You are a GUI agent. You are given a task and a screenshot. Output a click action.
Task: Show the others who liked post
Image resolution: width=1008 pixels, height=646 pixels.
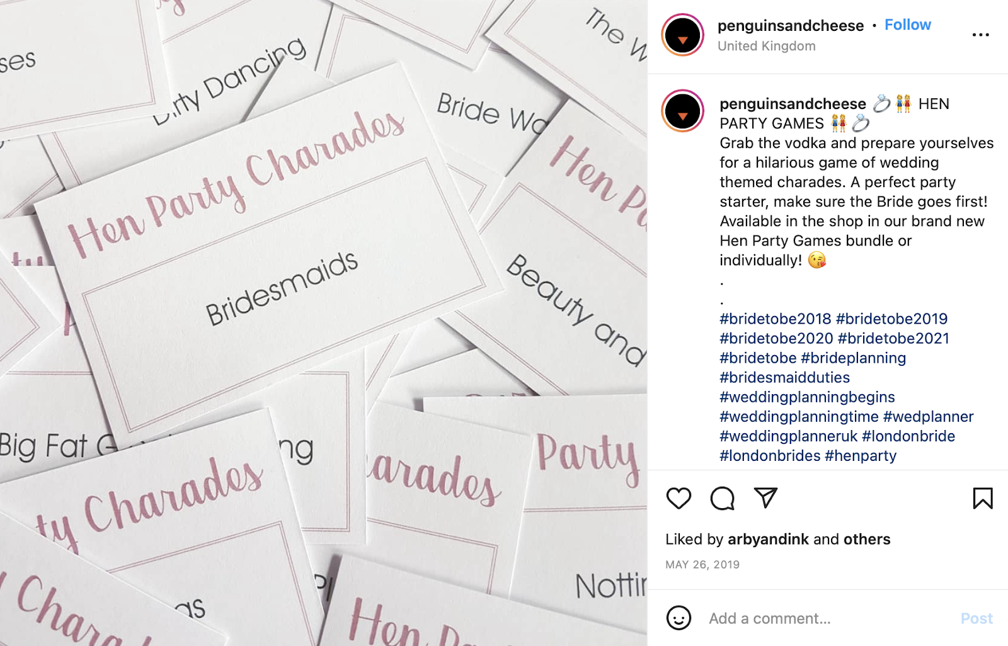click(x=867, y=540)
